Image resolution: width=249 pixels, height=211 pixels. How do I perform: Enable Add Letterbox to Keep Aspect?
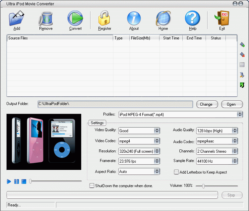coord(176,172)
